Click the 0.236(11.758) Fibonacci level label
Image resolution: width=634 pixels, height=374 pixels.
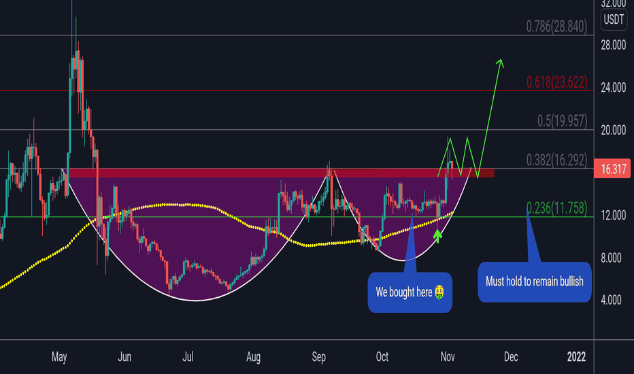tap(556, 208)
